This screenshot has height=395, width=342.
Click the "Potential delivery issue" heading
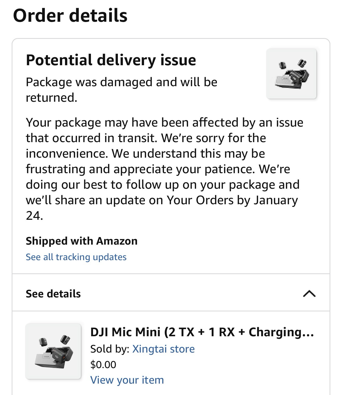coord(111,60)
